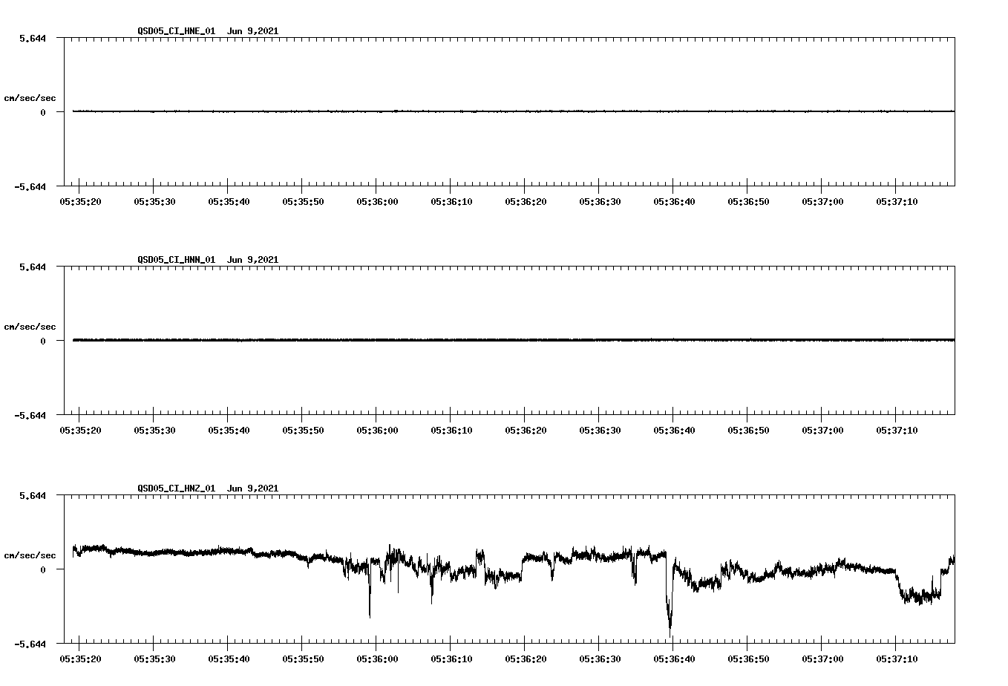Click the -5.644 axis value on HNN plot
Image resolution: width=1008 pixels, height=686 pixels.
(x=30, y=416)
